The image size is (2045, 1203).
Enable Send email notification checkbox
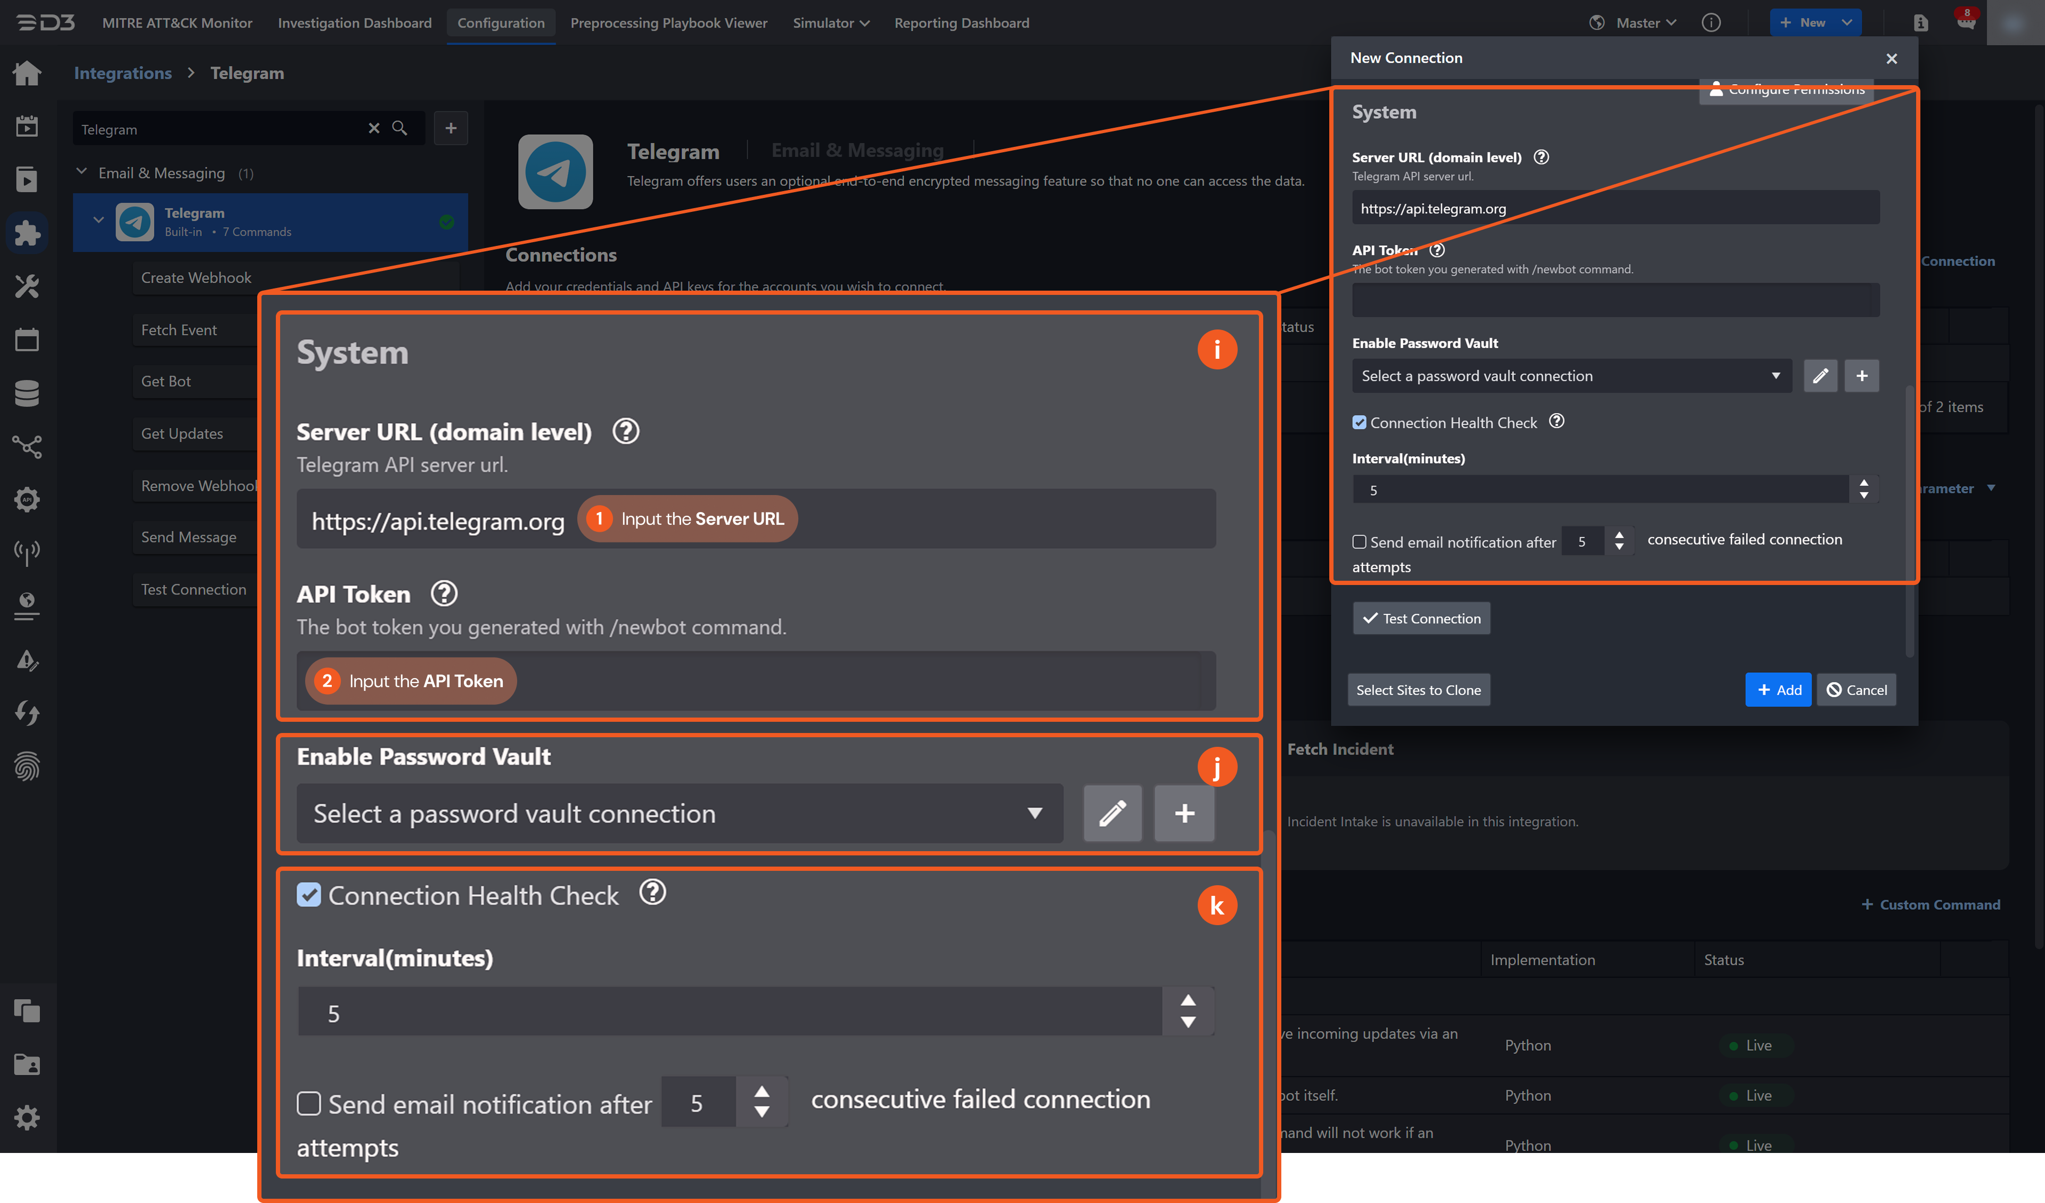coord(1359,542)
